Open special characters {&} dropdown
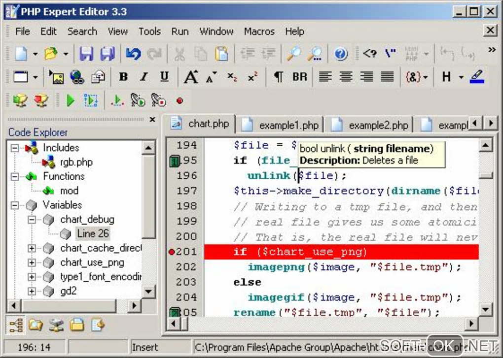The width and height of the screenshot is (503, 358). 416,77
